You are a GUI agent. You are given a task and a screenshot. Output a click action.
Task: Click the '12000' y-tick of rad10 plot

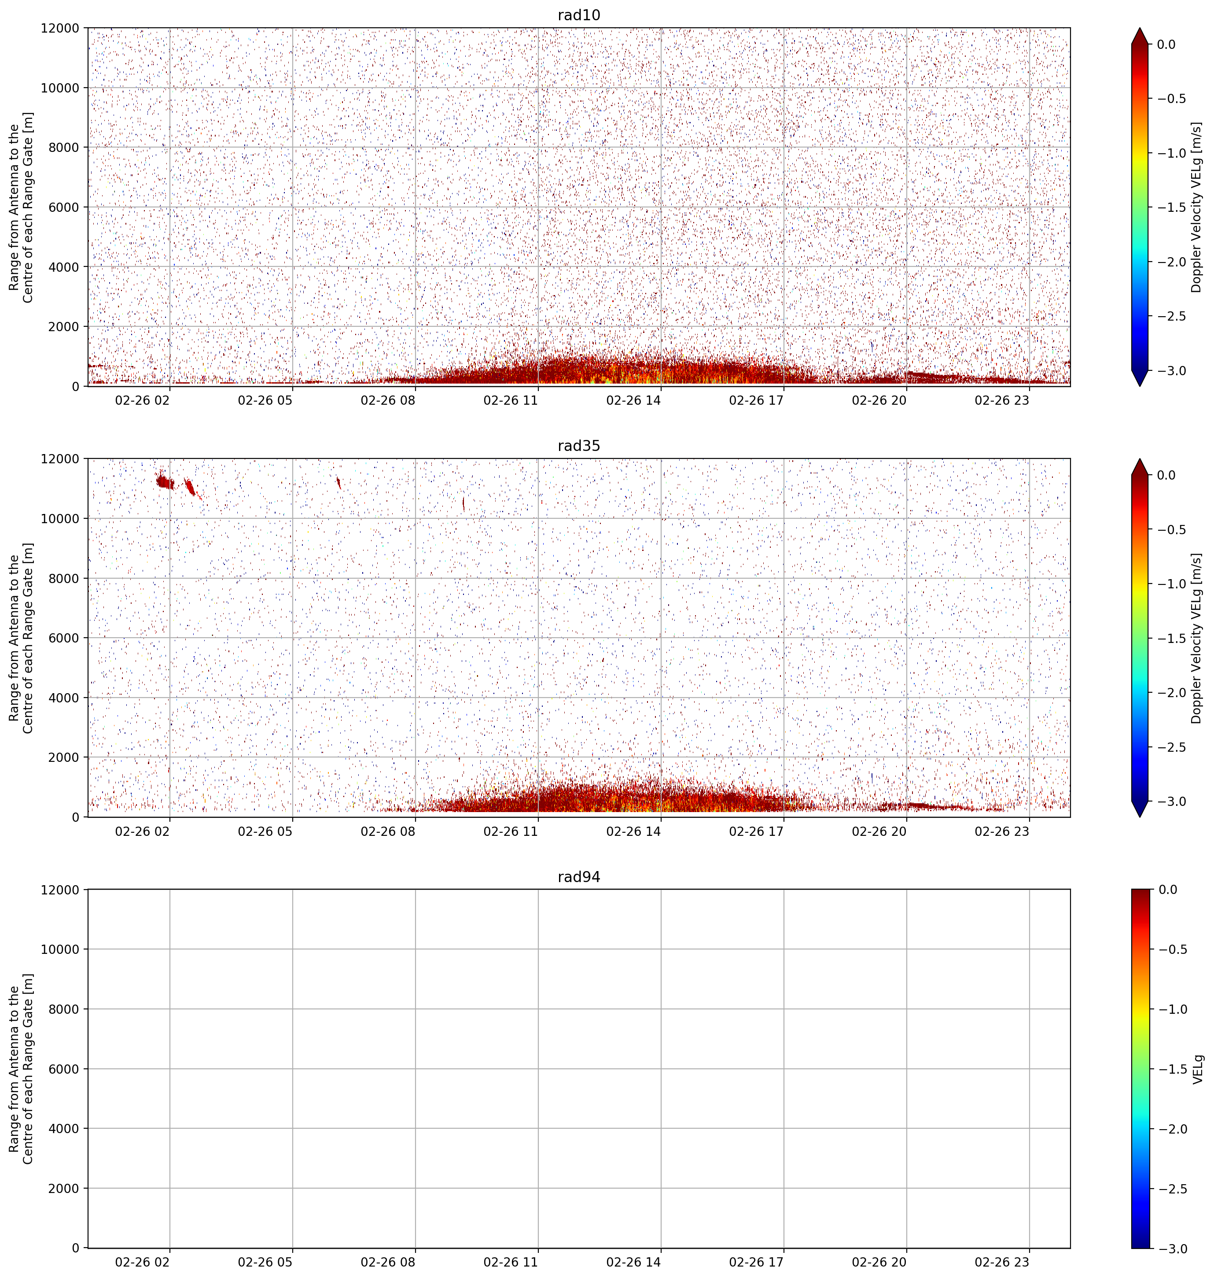(60, 29)
